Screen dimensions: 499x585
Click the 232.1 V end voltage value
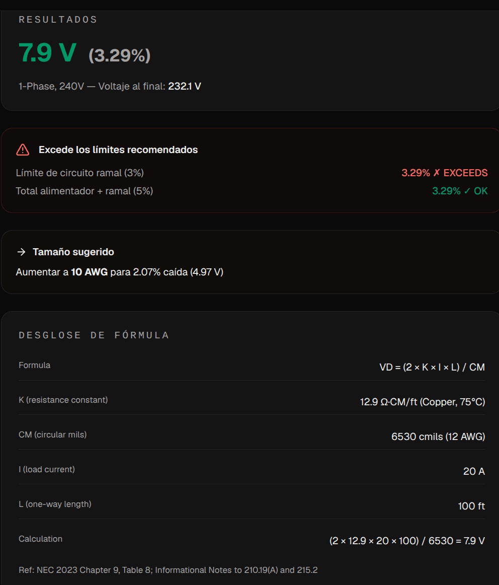click(185, 86)
